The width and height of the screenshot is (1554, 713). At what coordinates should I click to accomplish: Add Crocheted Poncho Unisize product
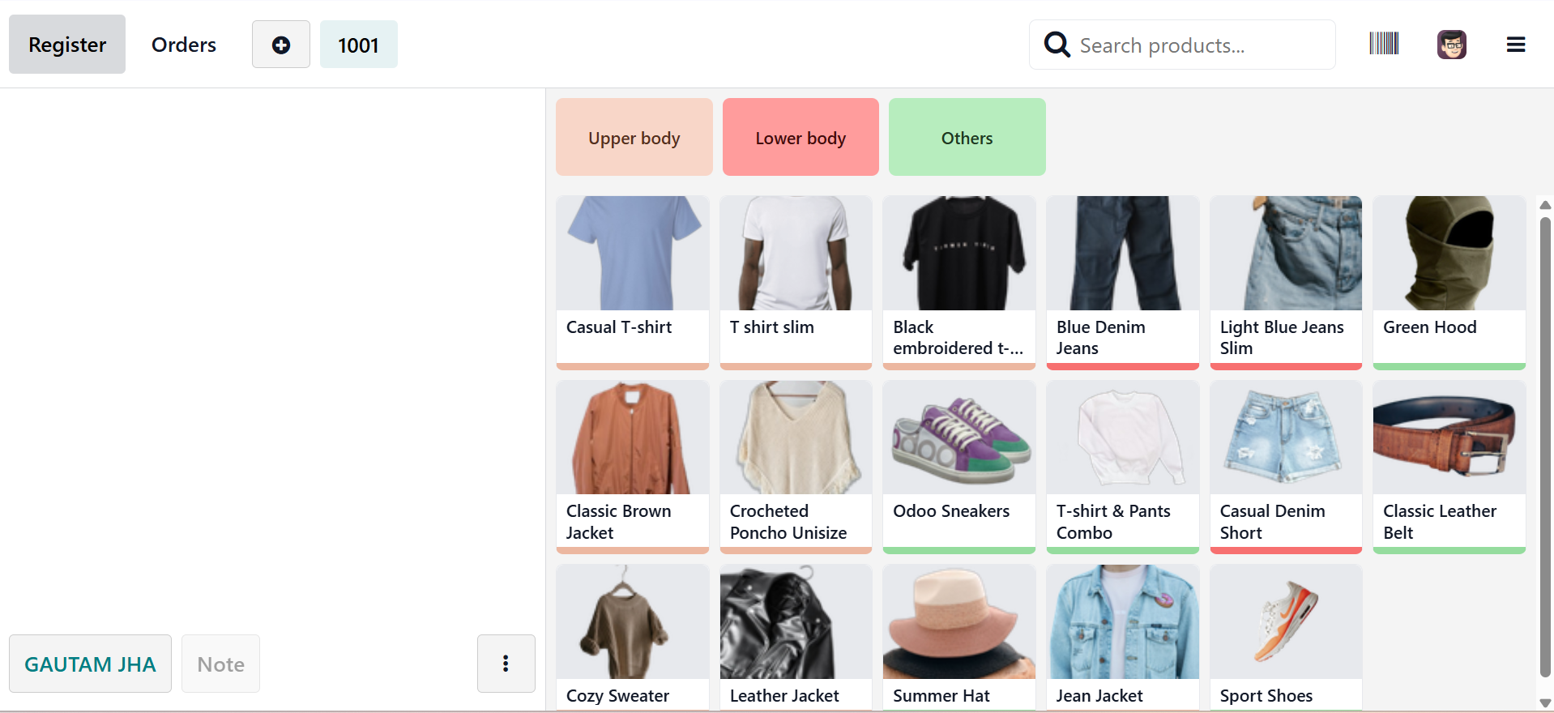(x=796, y=468)
